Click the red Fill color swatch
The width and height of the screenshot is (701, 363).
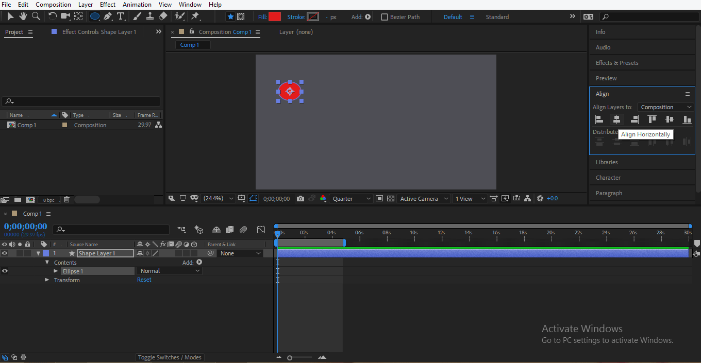tap(275, 17)
